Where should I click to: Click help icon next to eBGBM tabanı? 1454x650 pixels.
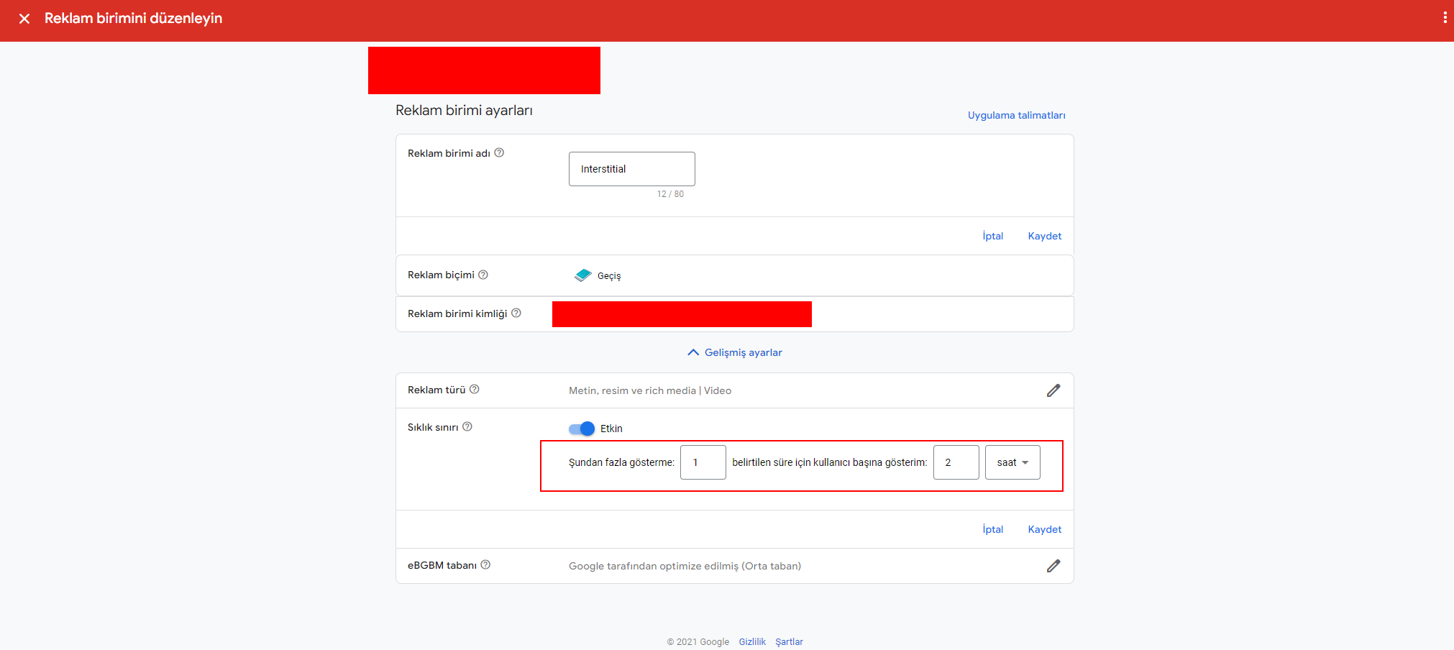point(485,564)
